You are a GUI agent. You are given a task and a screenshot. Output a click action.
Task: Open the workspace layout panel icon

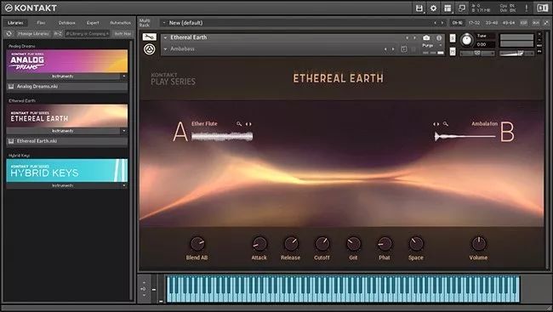click(448, 9)
